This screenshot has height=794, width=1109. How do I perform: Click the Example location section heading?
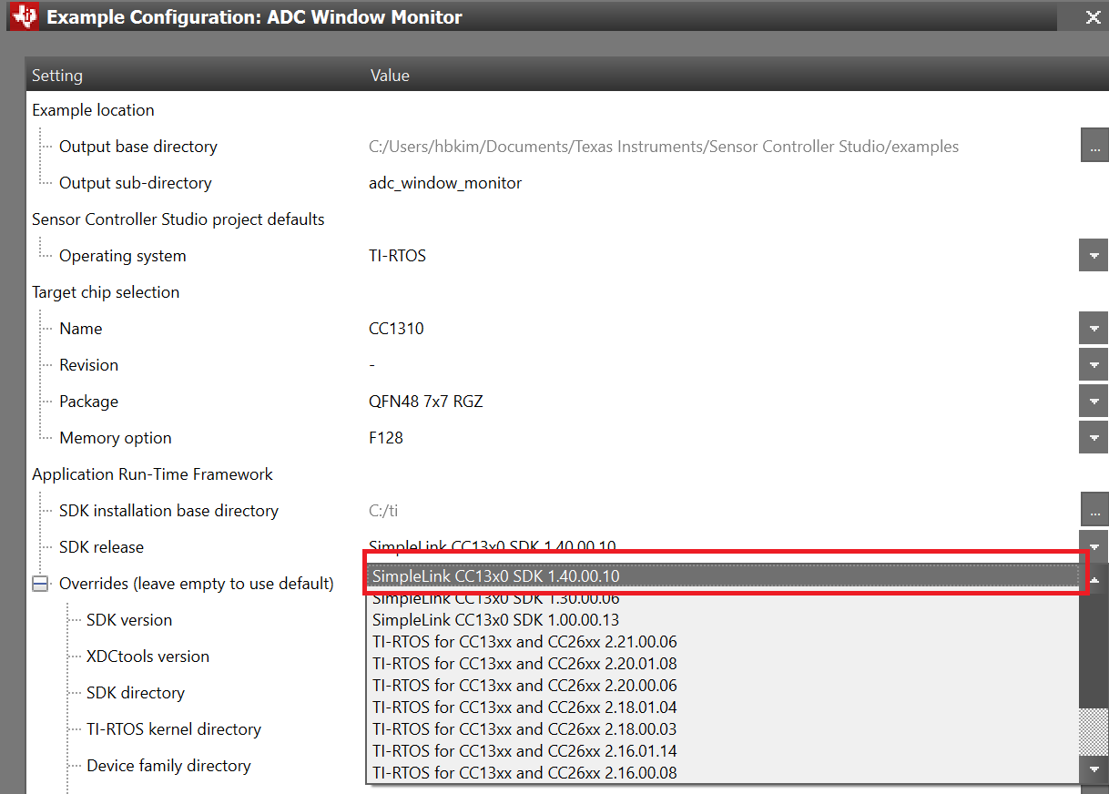(93, 110)
